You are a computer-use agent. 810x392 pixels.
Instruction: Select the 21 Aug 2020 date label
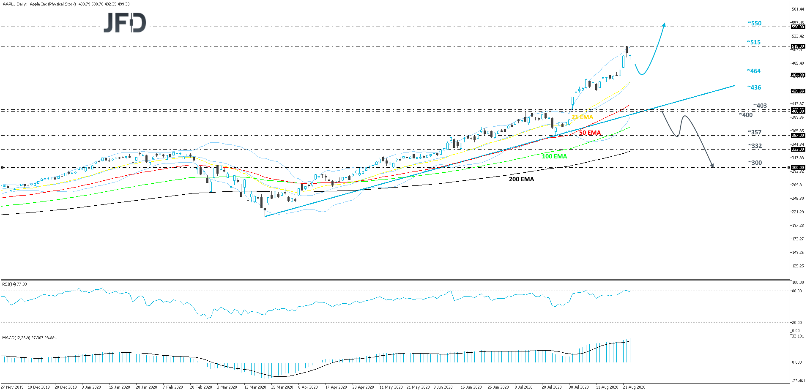633,387
